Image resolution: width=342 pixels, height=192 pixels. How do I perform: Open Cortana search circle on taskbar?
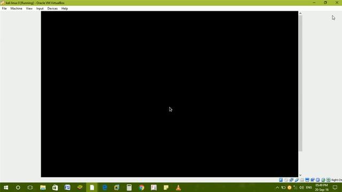18,187
